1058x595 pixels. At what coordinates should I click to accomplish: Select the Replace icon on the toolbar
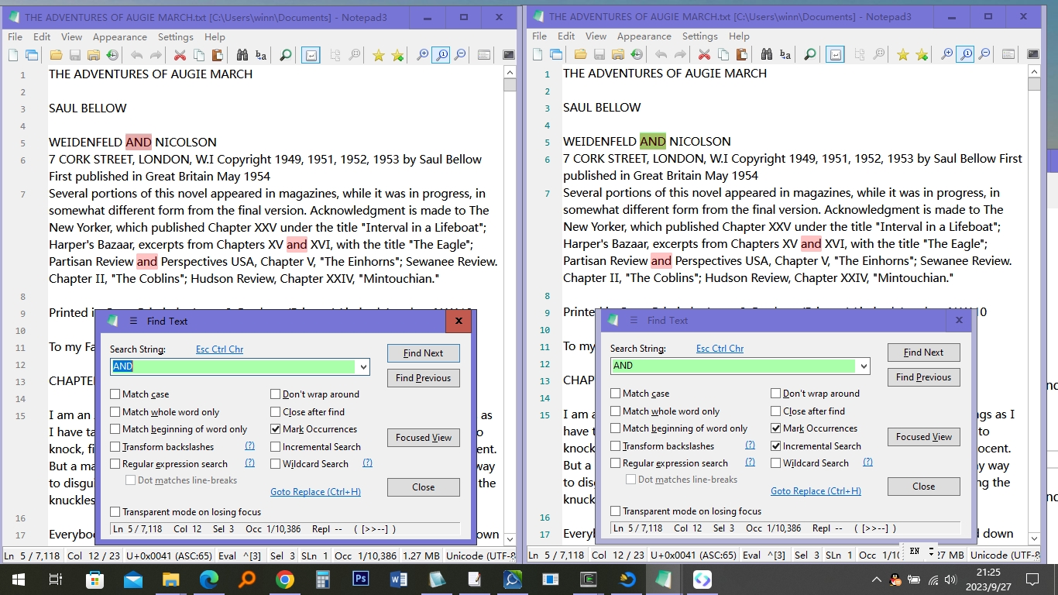coord(261,55)
